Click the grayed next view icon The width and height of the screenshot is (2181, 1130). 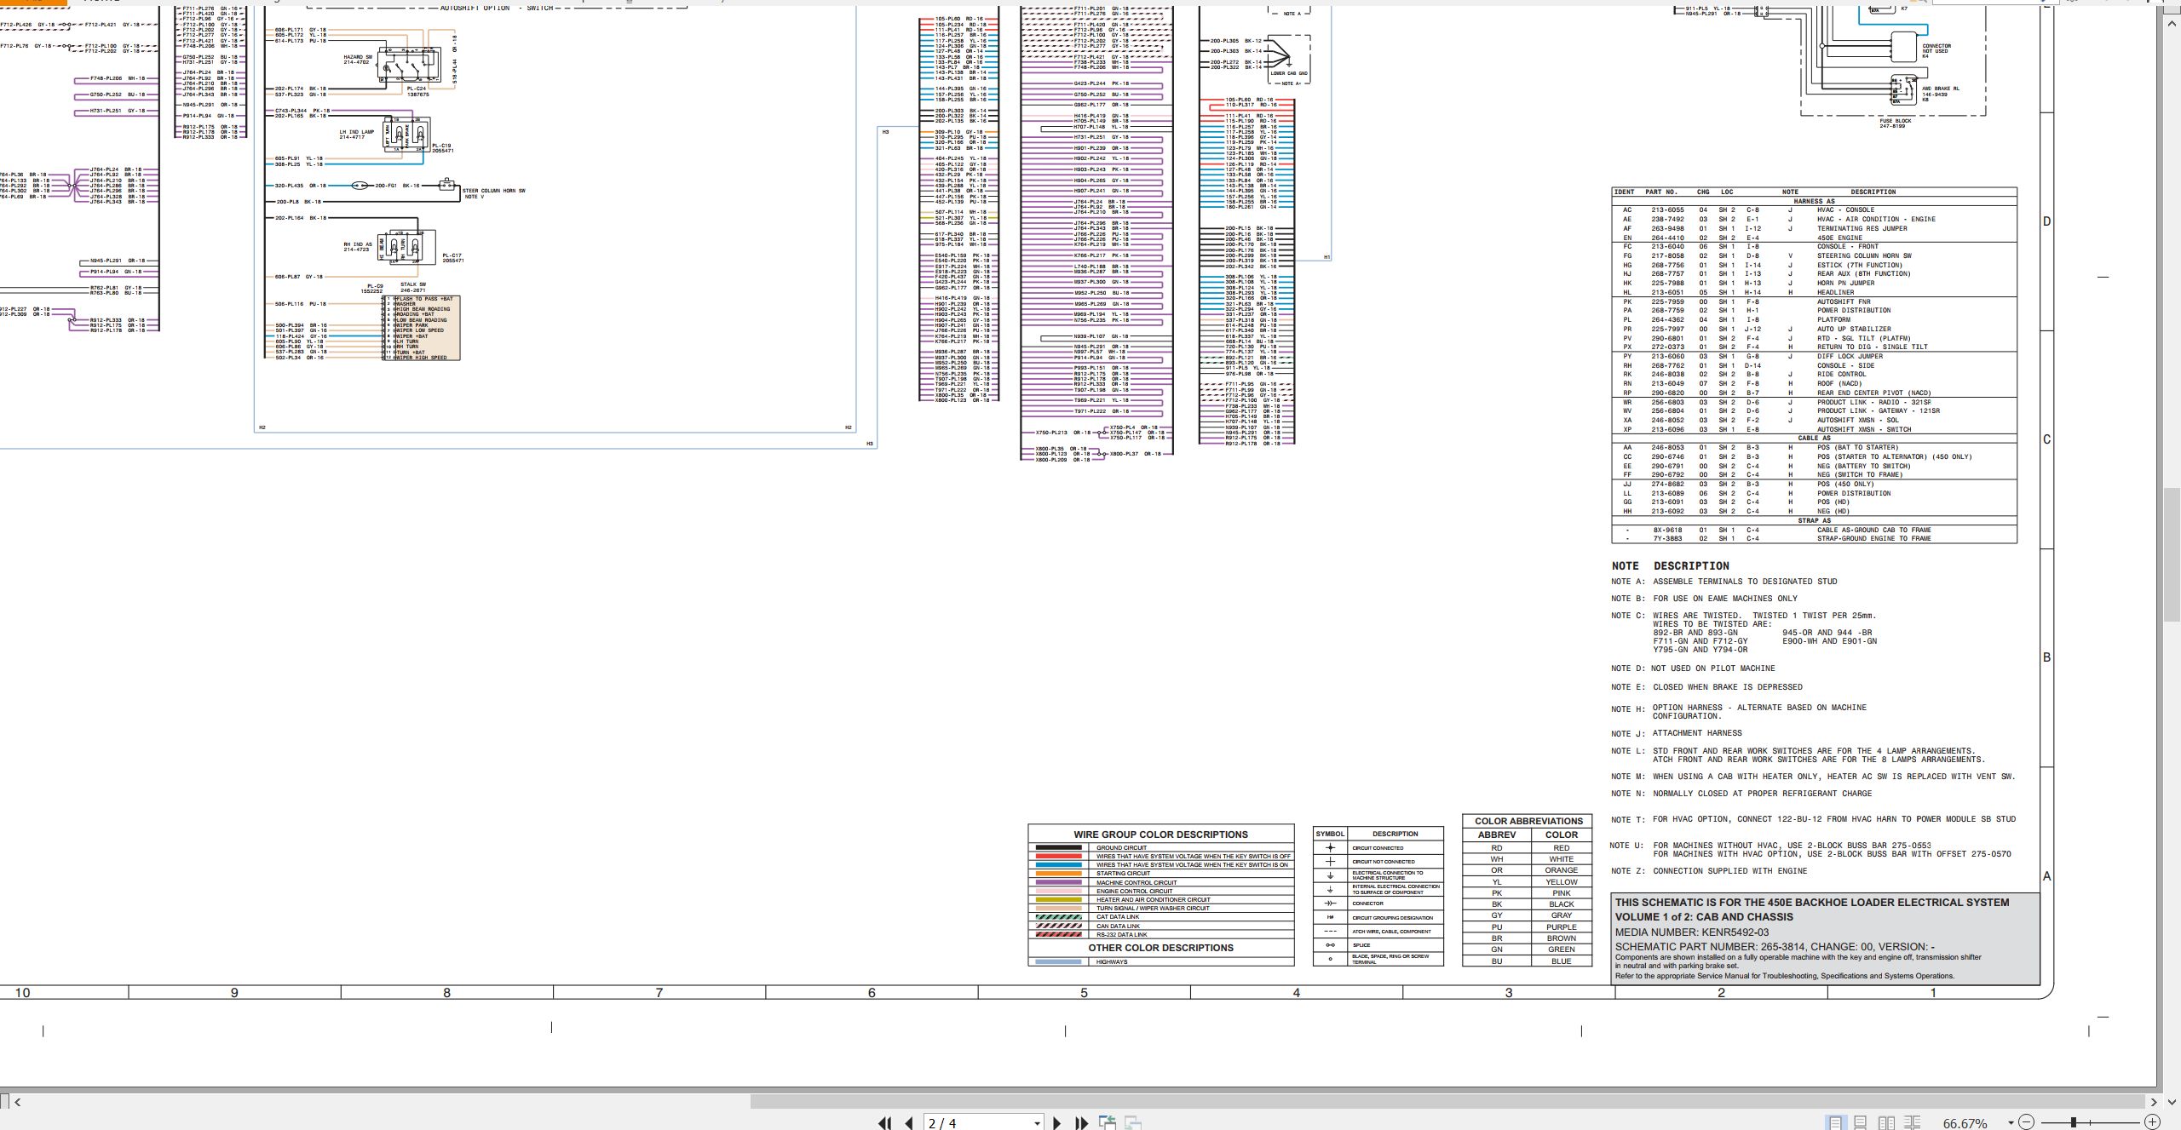tap(1133, 1122)
